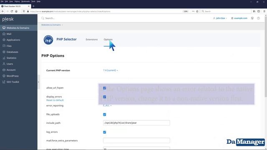
Task: Open the Firefox Help menu
Action: point(38,1)
